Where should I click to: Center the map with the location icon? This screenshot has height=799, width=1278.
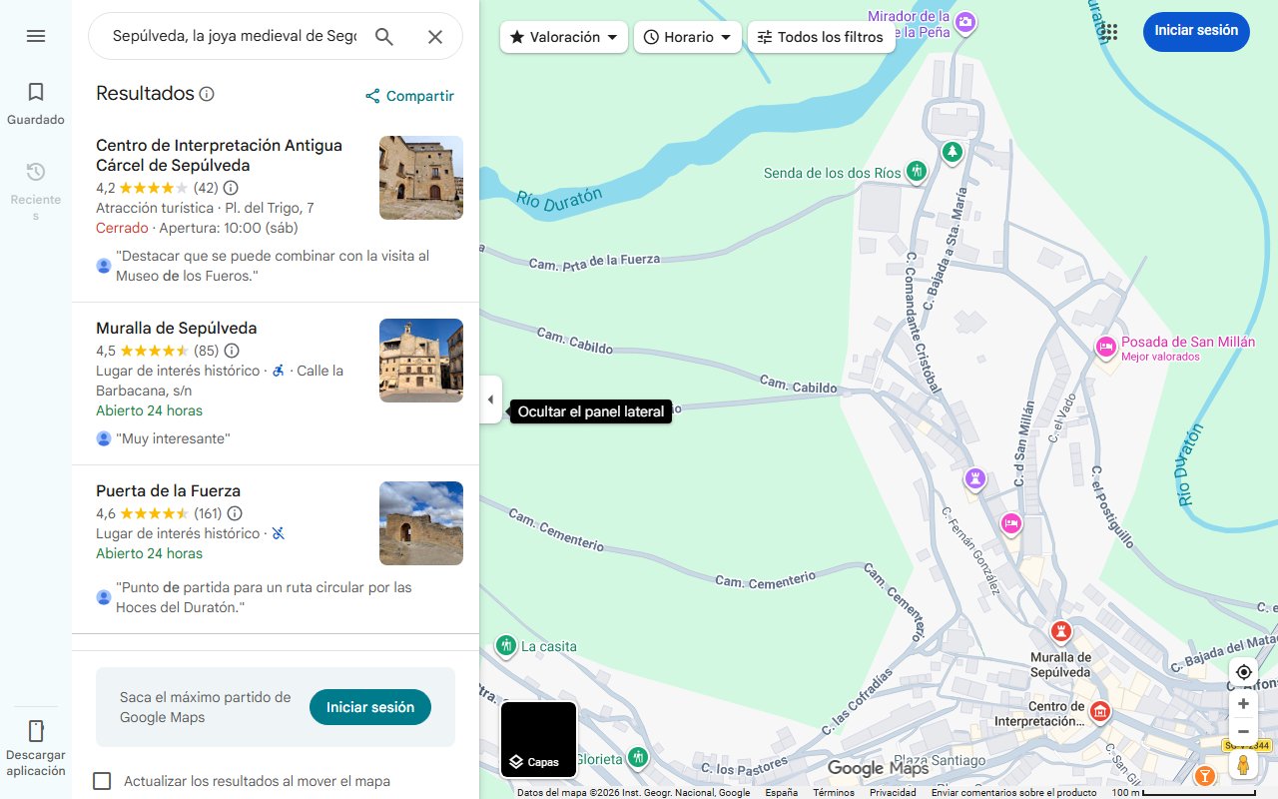coord(1243,672)
